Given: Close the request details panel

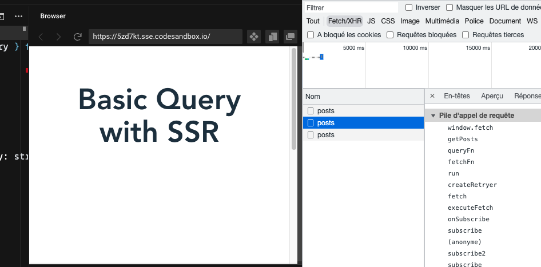Looking at the screenshot, I should tap(432, 96).
